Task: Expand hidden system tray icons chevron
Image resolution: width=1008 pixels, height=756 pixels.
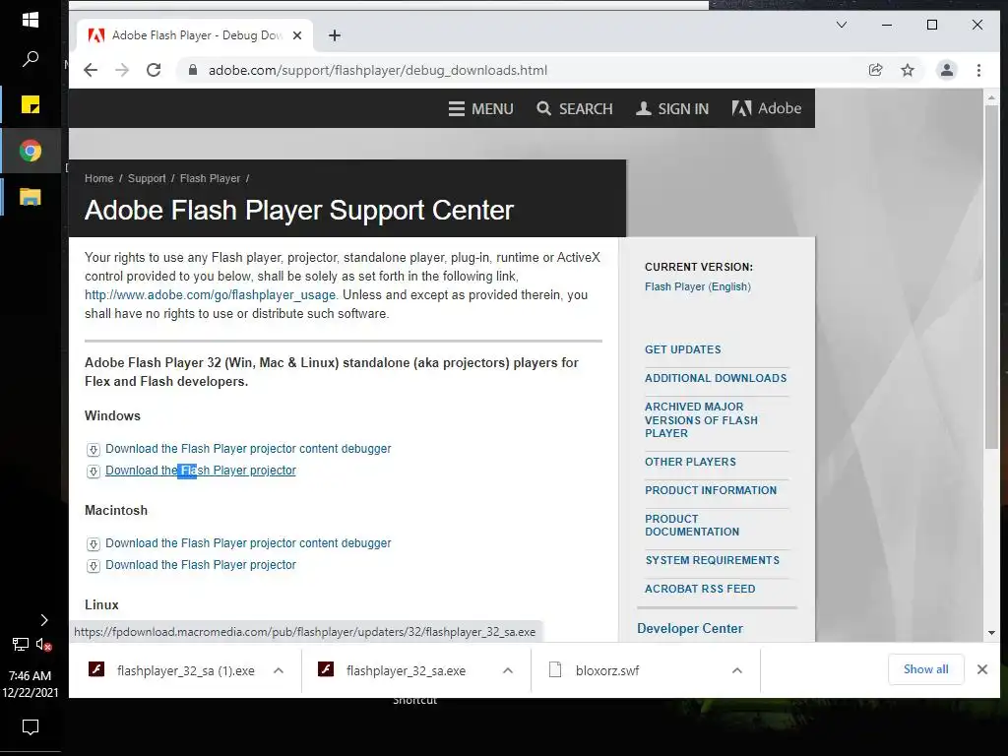Action: tap(43, 620)
